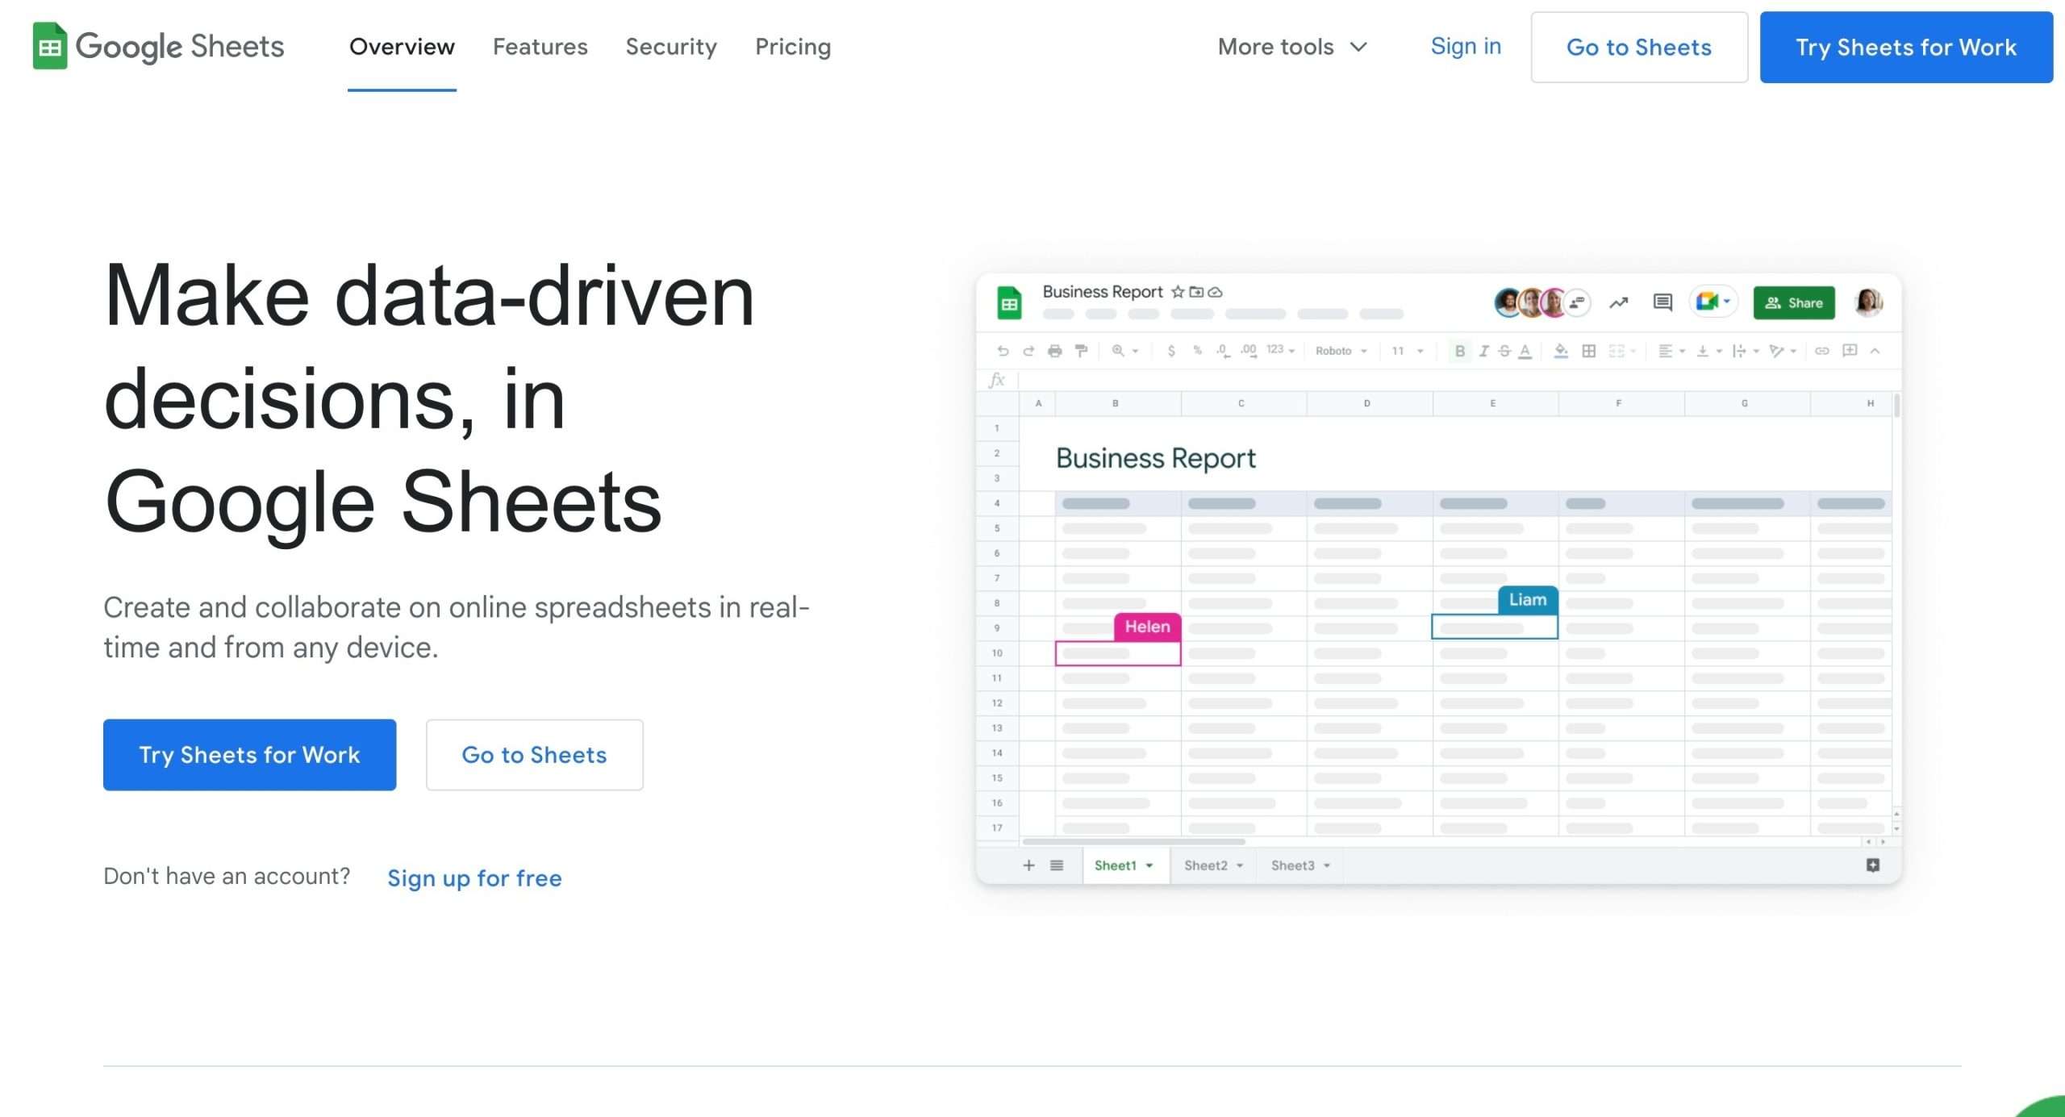This screenshot has width=2065, height=1117.
Task: Click the user profile avatar beside Share
Action: pyautogui.click(x=1869, y=302)
